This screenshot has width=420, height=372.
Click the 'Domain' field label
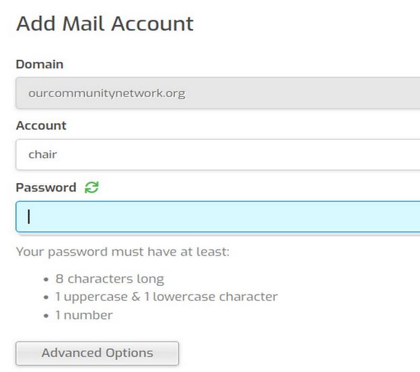40,65
